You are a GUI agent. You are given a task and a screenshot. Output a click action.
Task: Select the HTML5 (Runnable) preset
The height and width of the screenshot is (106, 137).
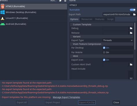34,6
